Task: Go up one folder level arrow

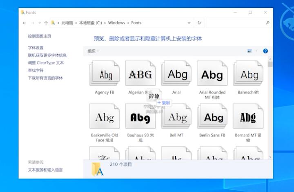Action: (46, 23)
